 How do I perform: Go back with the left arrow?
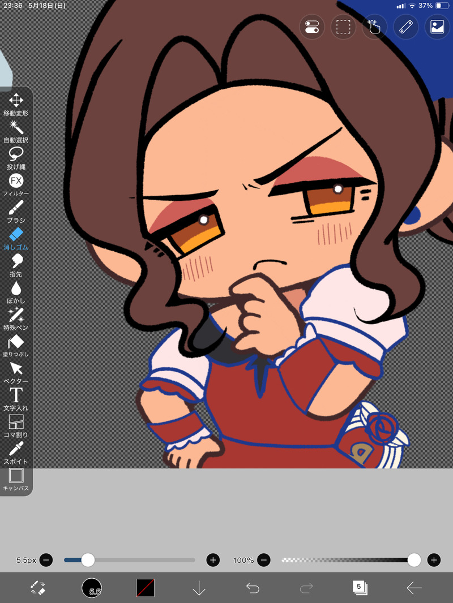(x=414, y=588)
